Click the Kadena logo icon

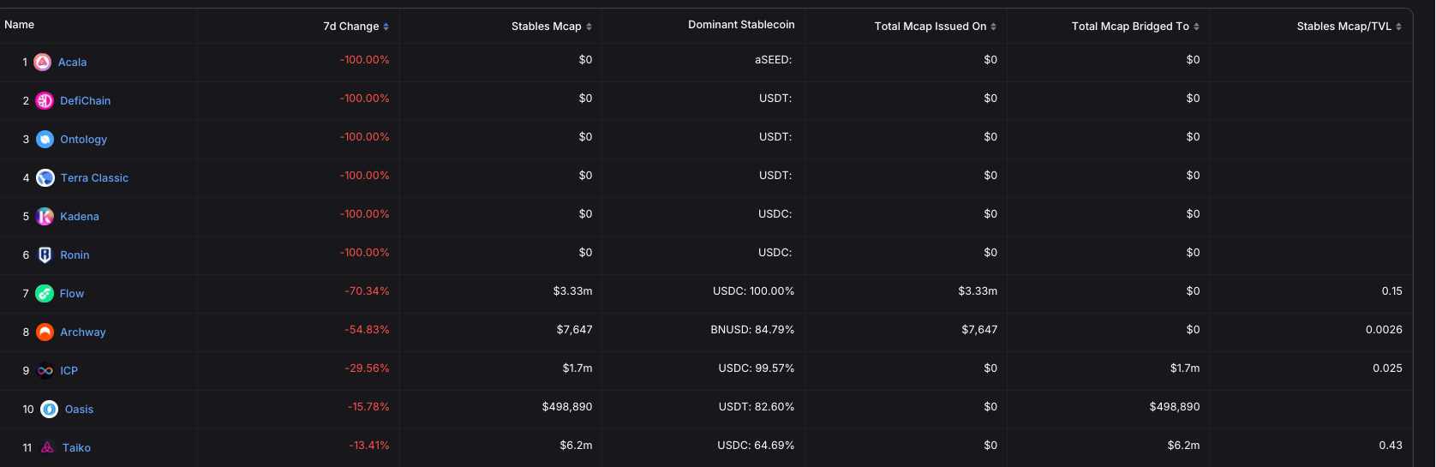tap(45, 217)
